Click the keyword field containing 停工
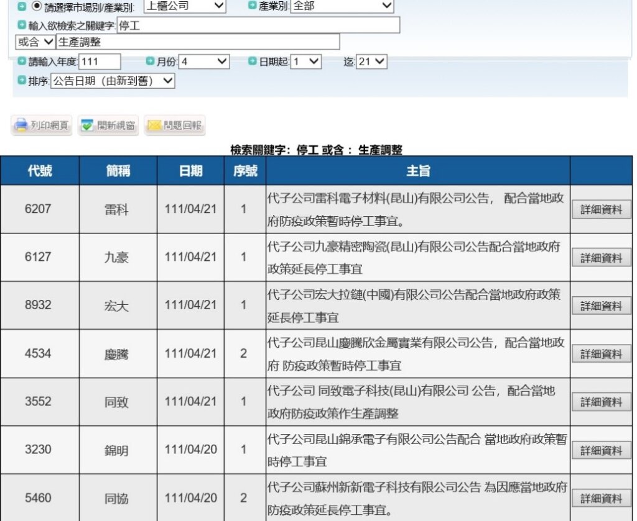 [258, 25]
